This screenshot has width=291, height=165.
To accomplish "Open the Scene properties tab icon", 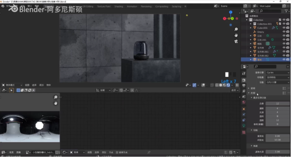I will 244,96.
